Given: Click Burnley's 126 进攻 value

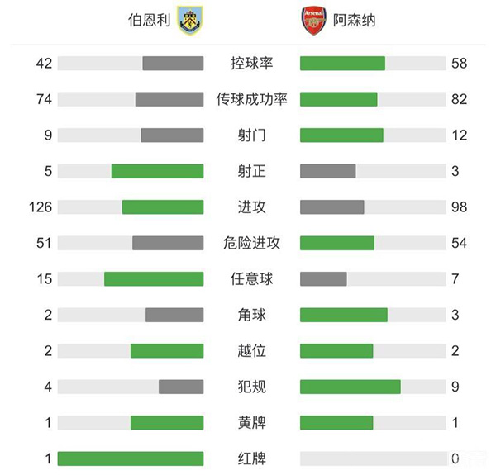Looking at the screenshot, I should (x=41, y=207).
